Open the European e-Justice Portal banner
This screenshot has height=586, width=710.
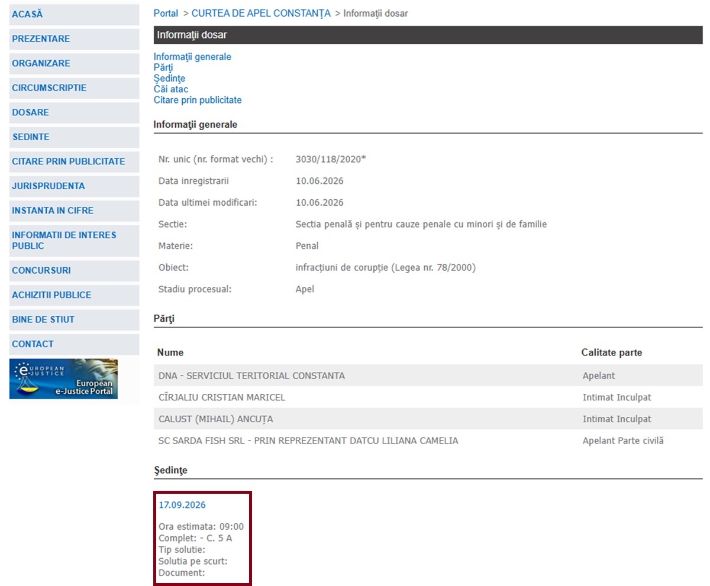[63, 379]
